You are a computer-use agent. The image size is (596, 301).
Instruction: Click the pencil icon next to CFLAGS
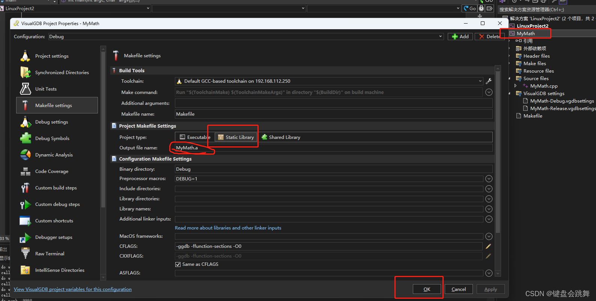pyautogui.click(x=488, y=246)
